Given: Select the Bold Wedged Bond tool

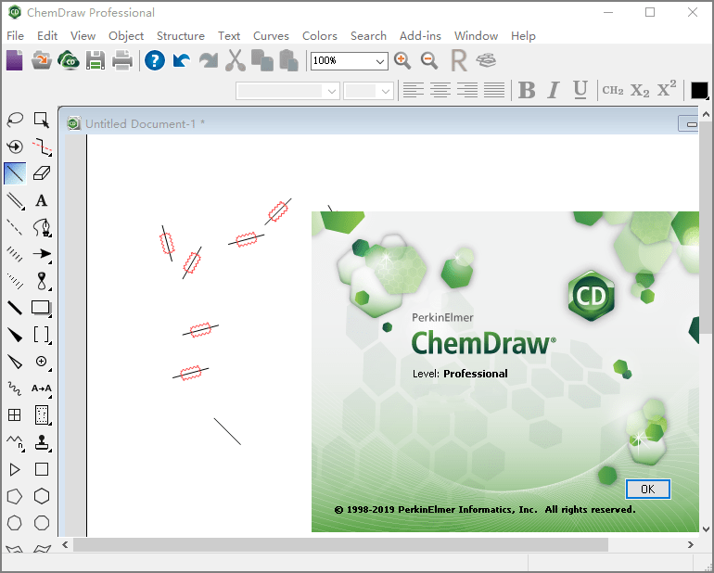Looking at the screenshot, I should (15, 335).
